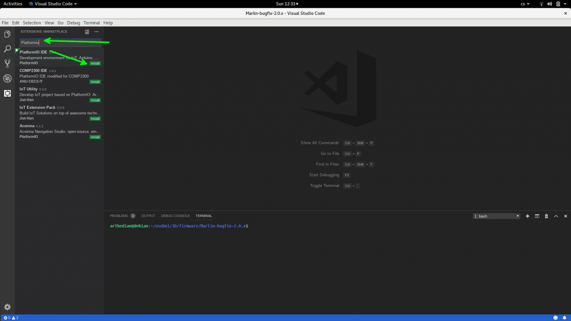Image resolution: width=571 pixels, height=321 pixels.
Task: Close the Visual Studio Code window
Action: pyautogui.click(x=565, y=13)
